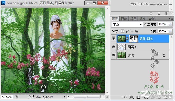Click the lock position move icon
This screenshot has height=101, width=175.
(x=132, y=31)
